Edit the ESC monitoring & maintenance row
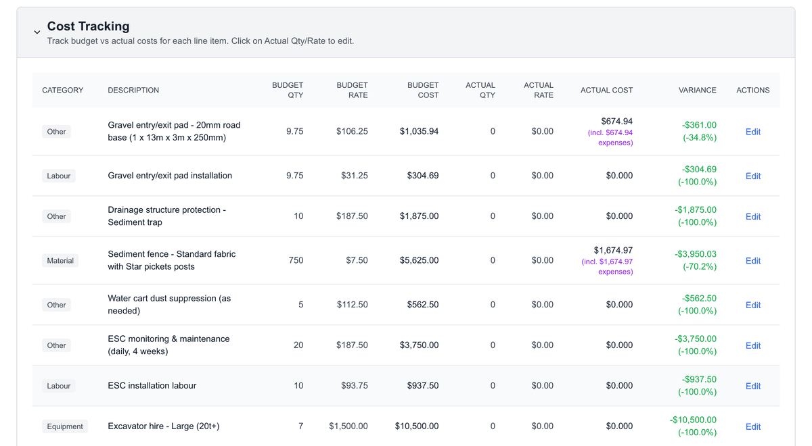Image resolution: width=812 pixels, height=446 pixels. point(752,345)
